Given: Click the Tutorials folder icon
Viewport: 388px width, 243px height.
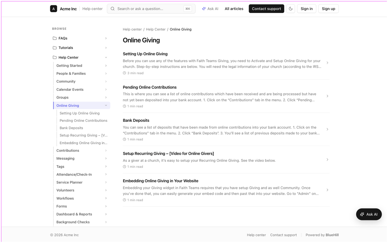Looking at the screenshot, I should (55, 48).
